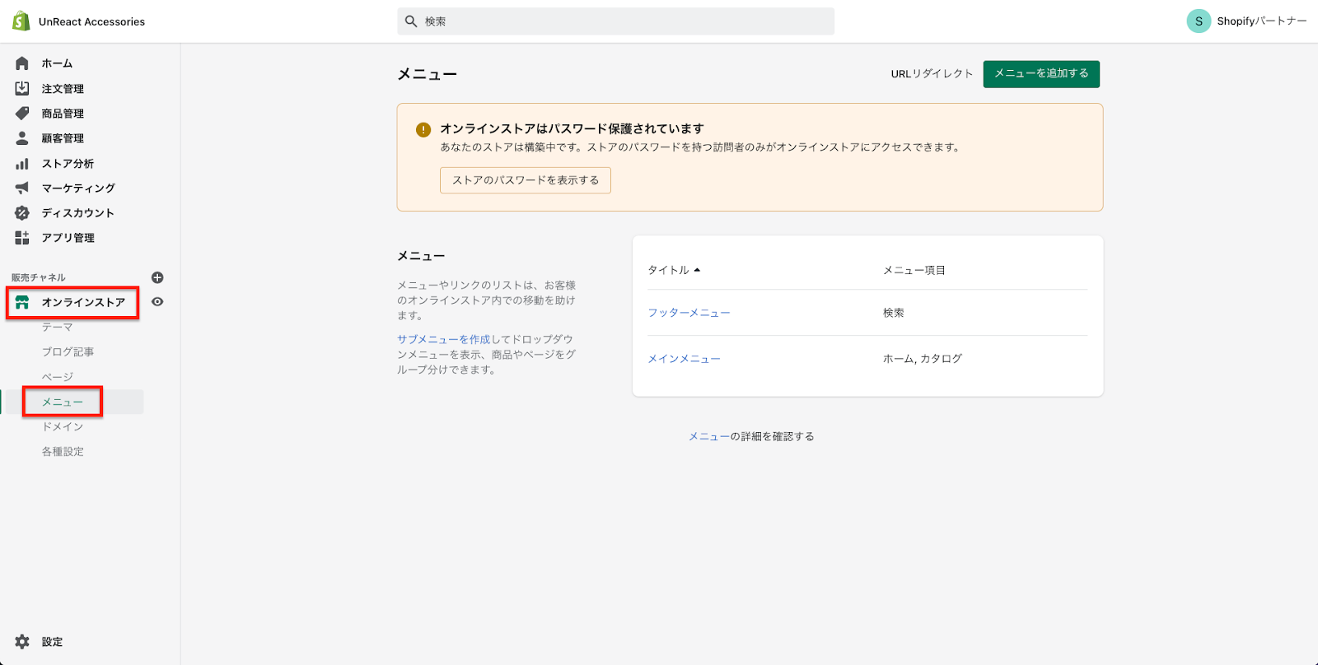Viewport: 1318px width, 665px height.
Task: Open Customers via the person icon
Action: 22,138
